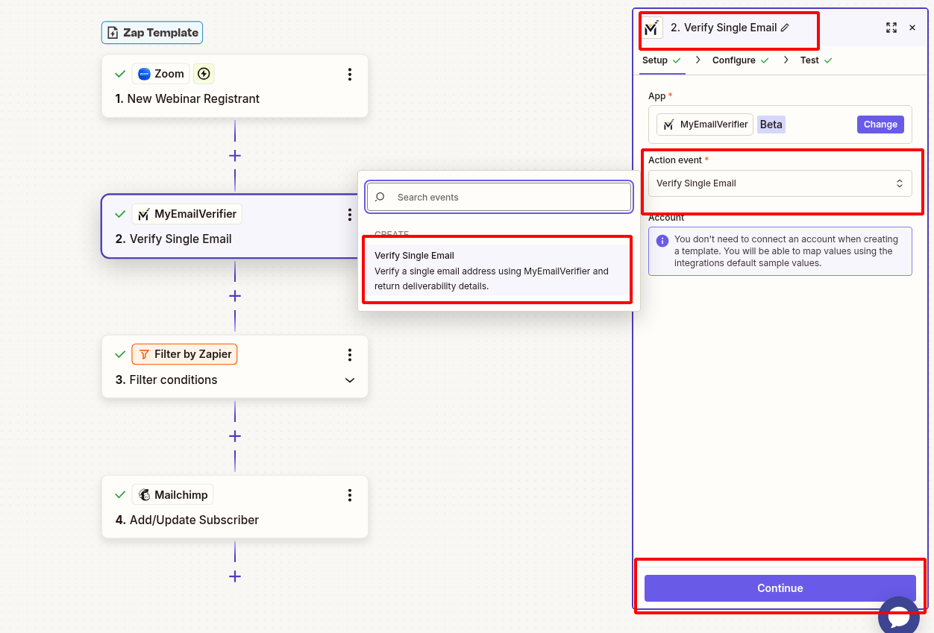Open the Action event dropdown
The image size is (934, 633).
pos(780,183)
